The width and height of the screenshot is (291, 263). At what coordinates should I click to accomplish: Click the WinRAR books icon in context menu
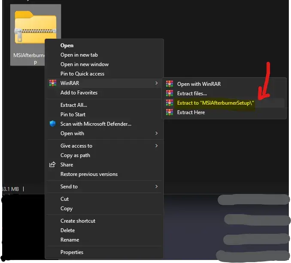(x=53, y=83)
